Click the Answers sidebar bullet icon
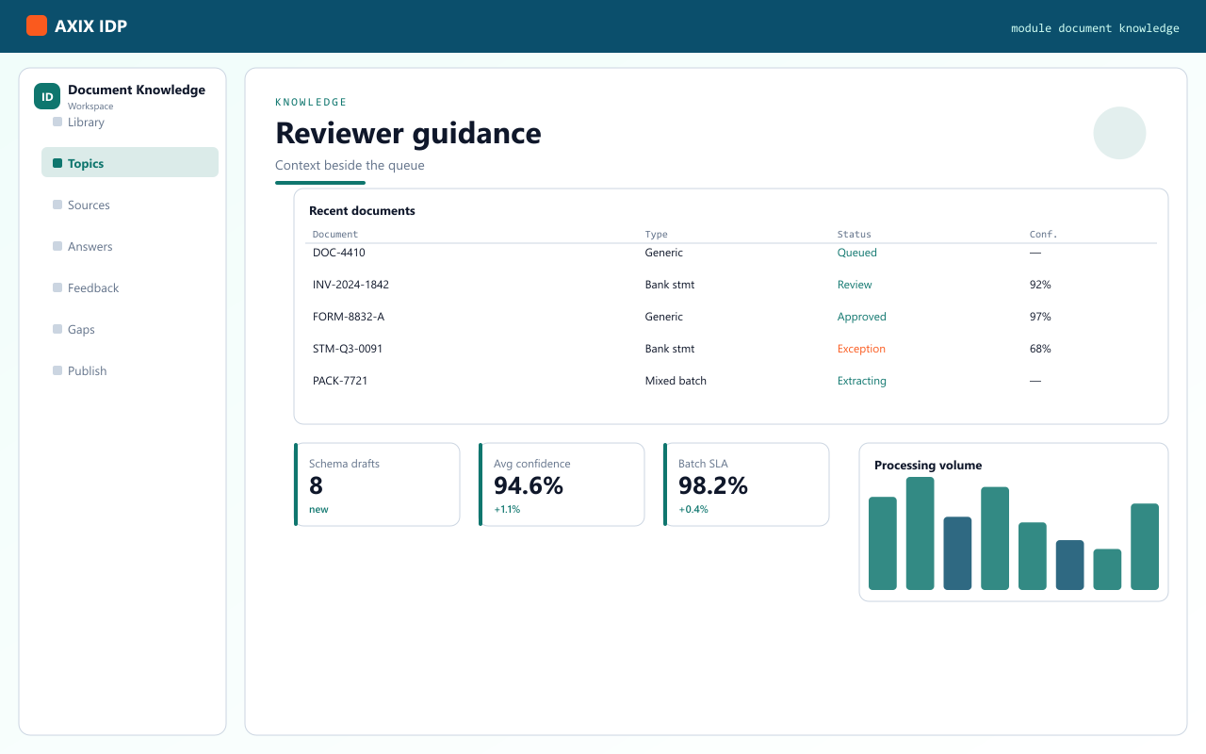The width and height of the screenshot is (1206, 754). pyautogui.click(x=57, y=246)
